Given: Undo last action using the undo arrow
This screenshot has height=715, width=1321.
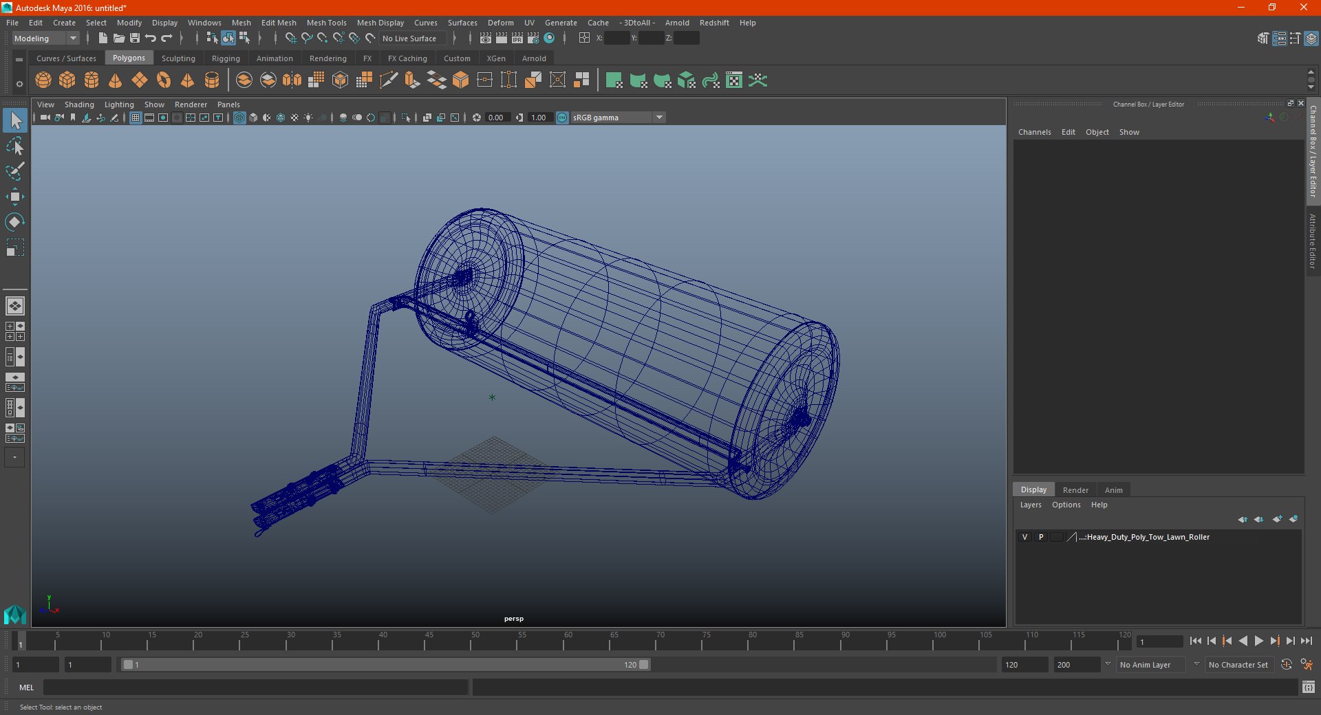Looking at the screenshot, I should pyautogui.click(x=151, y=38).
